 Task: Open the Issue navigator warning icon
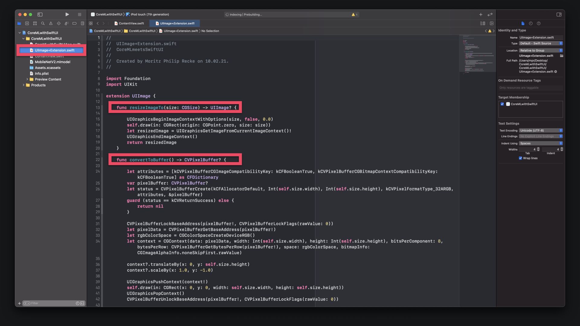tap(51, 23)
